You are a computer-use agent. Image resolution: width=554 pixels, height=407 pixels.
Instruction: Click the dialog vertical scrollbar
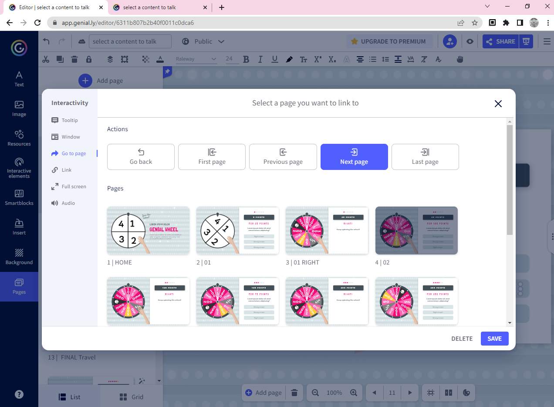[510, 180]
